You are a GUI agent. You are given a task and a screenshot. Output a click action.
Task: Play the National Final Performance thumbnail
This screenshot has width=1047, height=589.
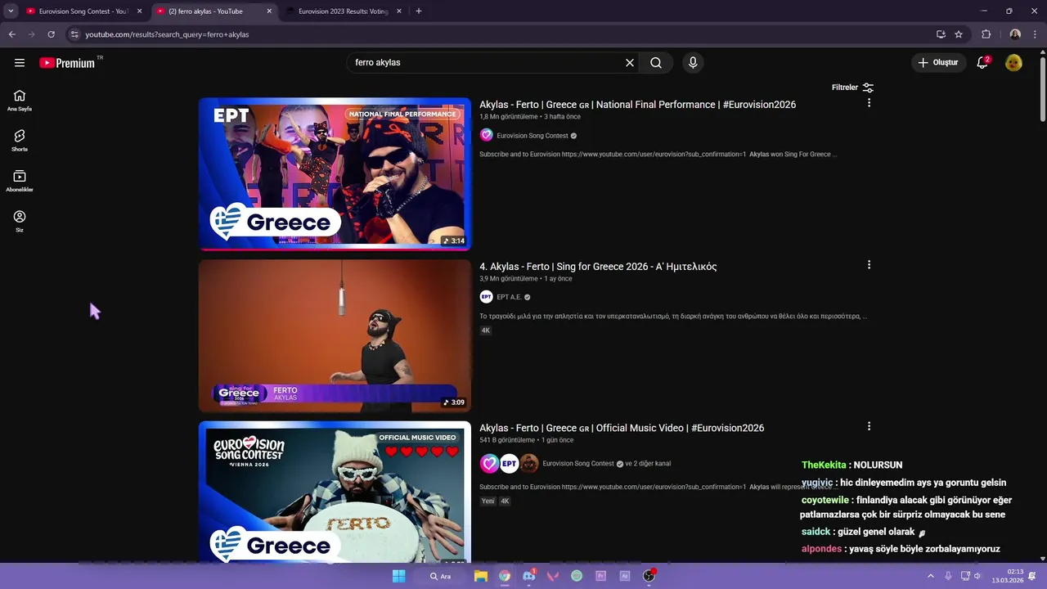click(335, 173)
